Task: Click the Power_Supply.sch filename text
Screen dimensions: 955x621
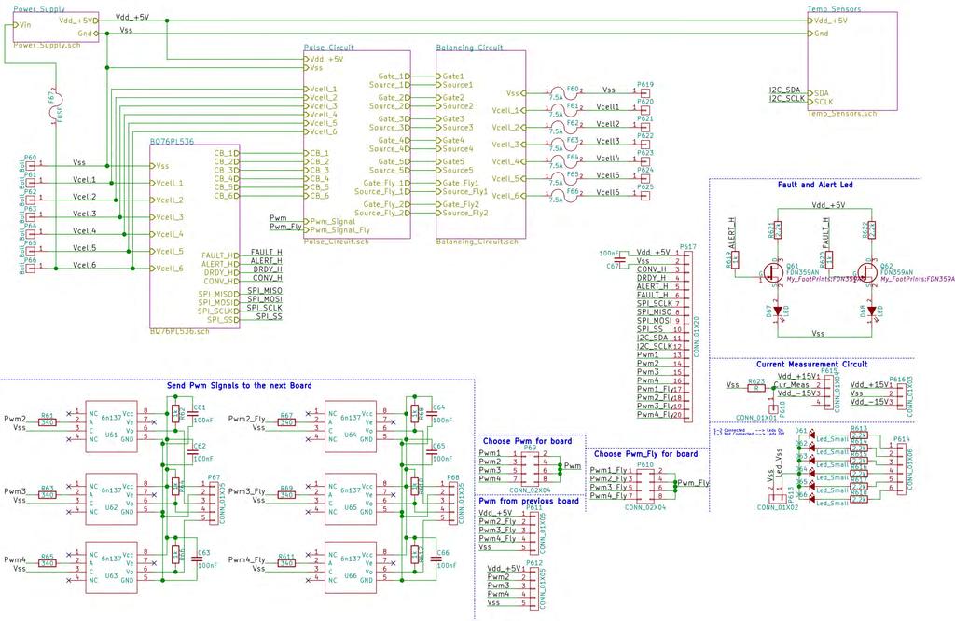Action: (x=47, y=45)
